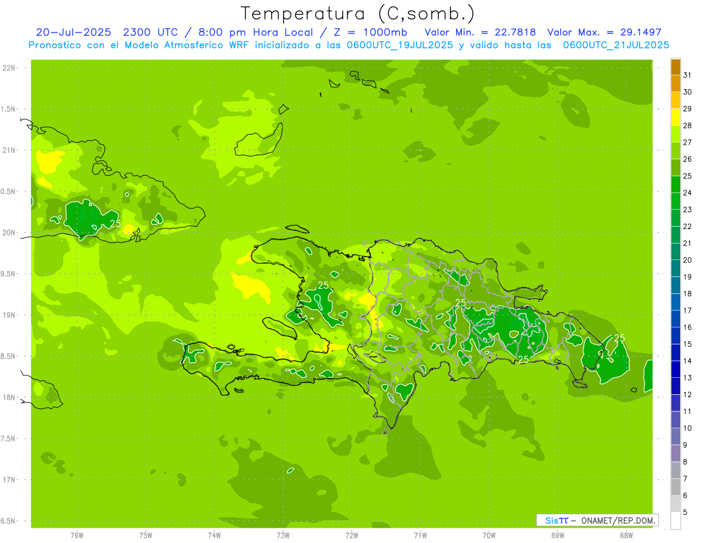This screenshot has height=543, width=703.
Task: Click the latitude axis label '17N'
Action: (8, 480)
